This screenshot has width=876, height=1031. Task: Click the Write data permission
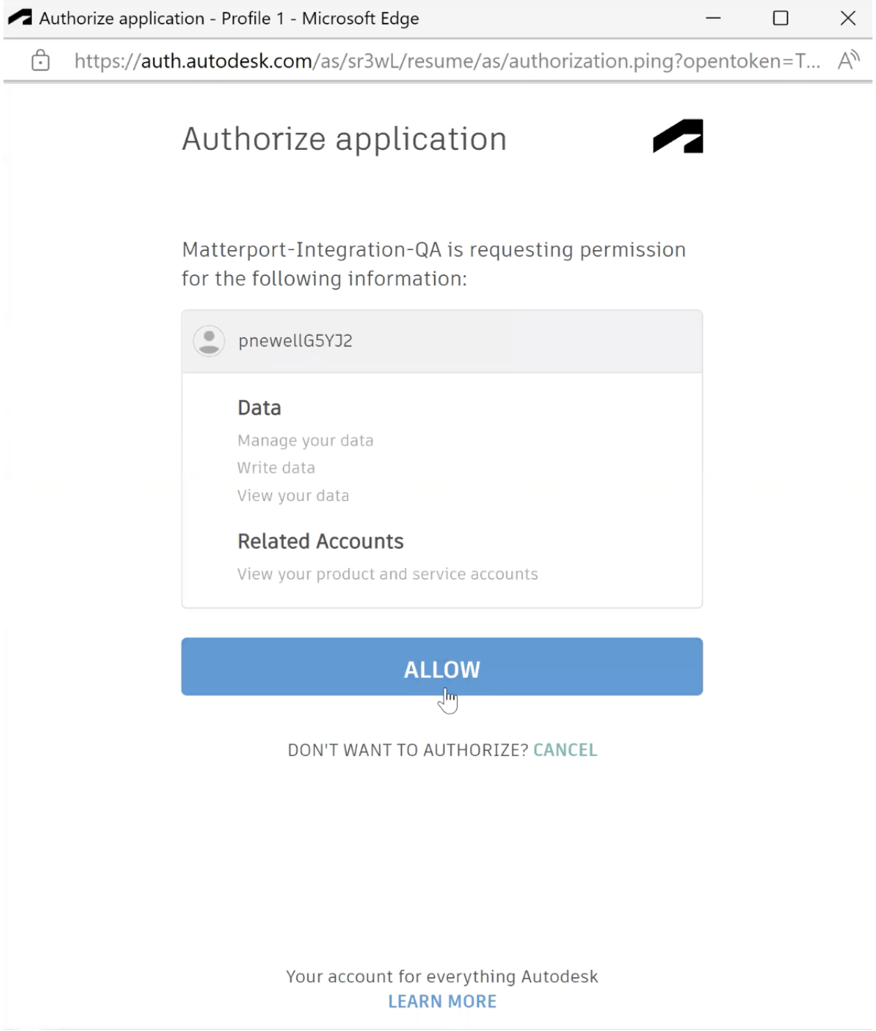276,468
